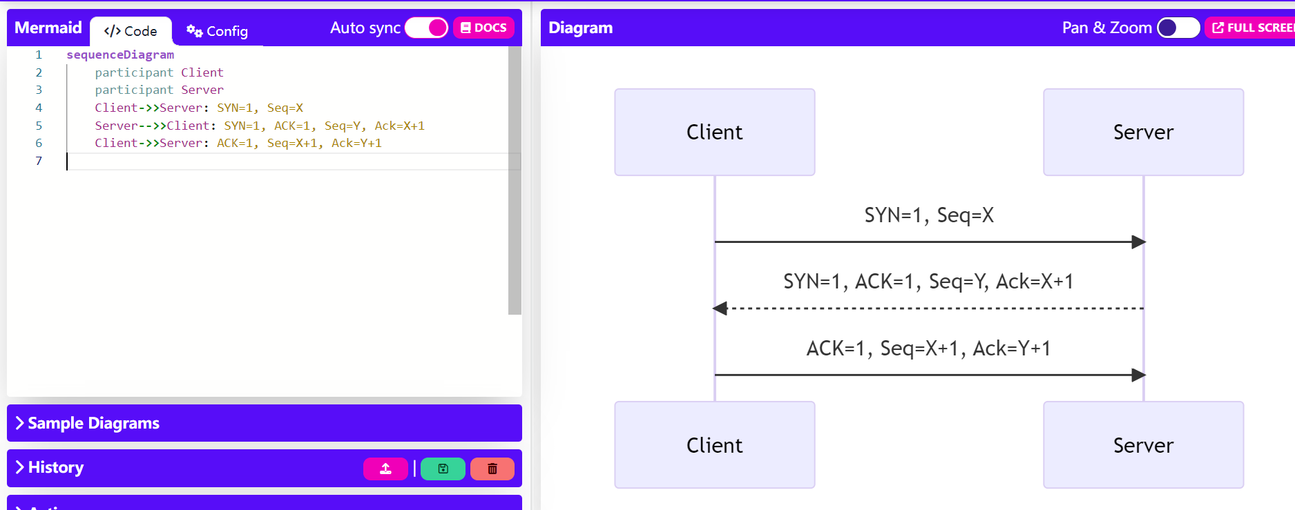Open the DOCS button
The height and width of the screenshot is (510, 1295).
pos(483,28)
